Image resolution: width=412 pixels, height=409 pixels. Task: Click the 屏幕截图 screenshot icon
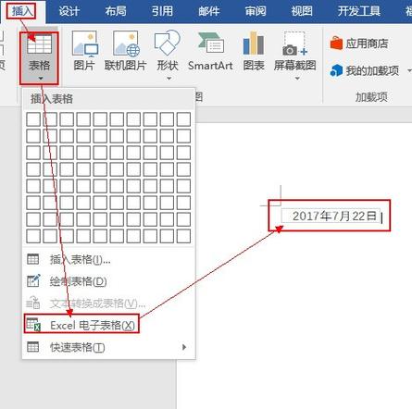click(x=294, y=43)
